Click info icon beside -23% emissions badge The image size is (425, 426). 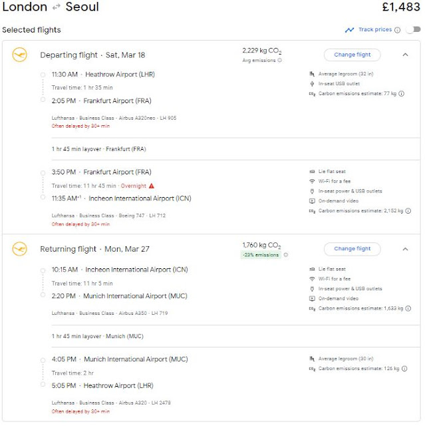[285, 254]
